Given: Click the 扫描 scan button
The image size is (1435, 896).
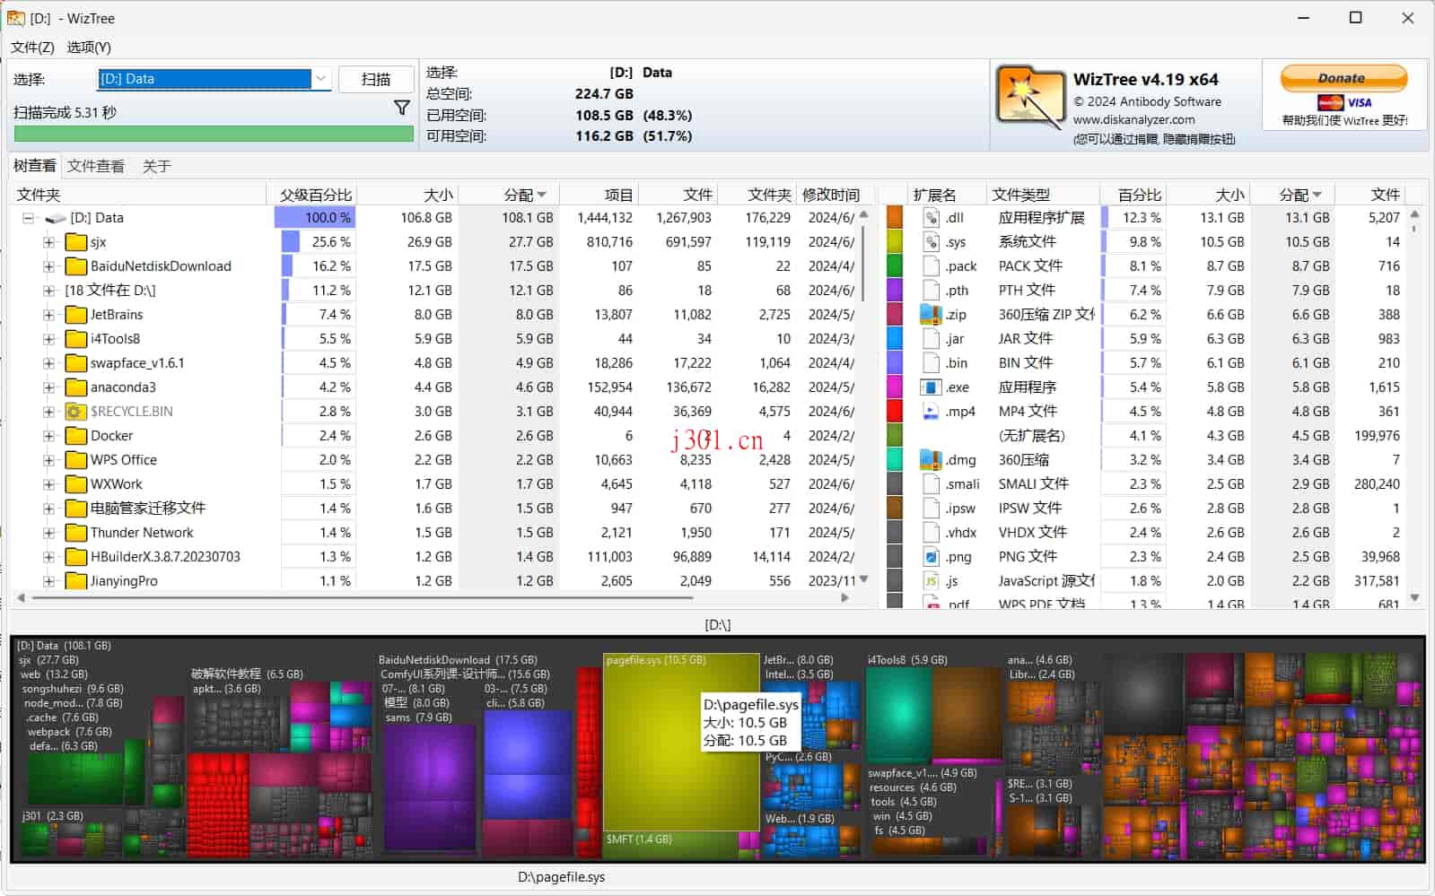Looking at the screenshot, I should [x=376, y=79].
